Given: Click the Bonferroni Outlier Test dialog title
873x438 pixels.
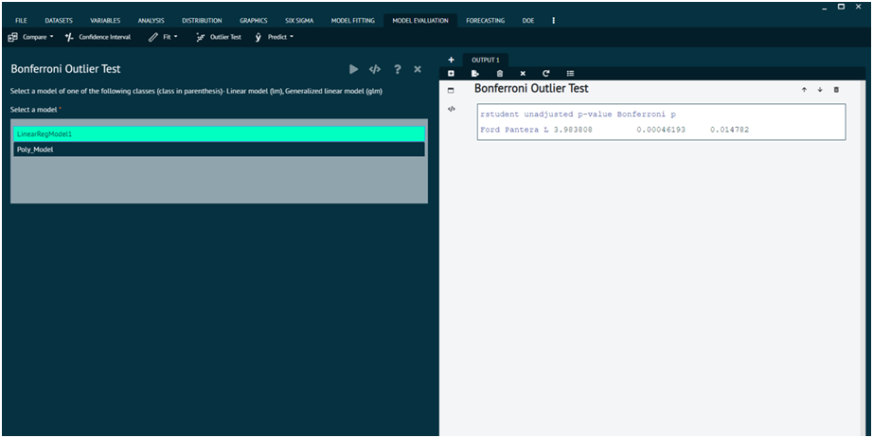Looking at the screenshot, I should coord(65,69).
